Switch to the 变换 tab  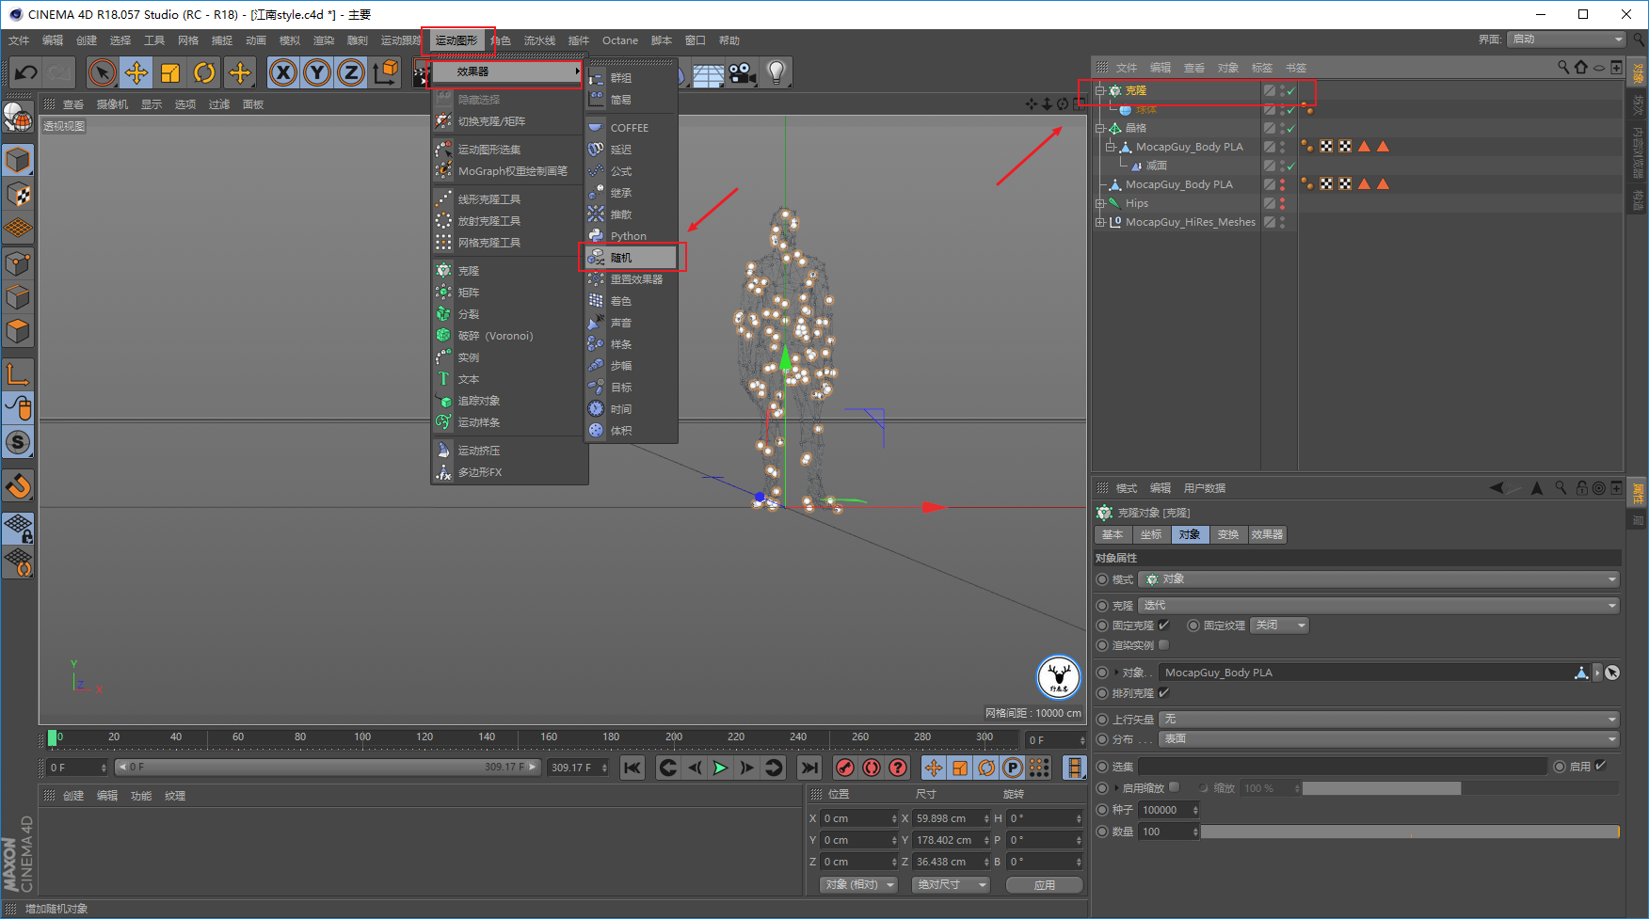point(1228,534)
